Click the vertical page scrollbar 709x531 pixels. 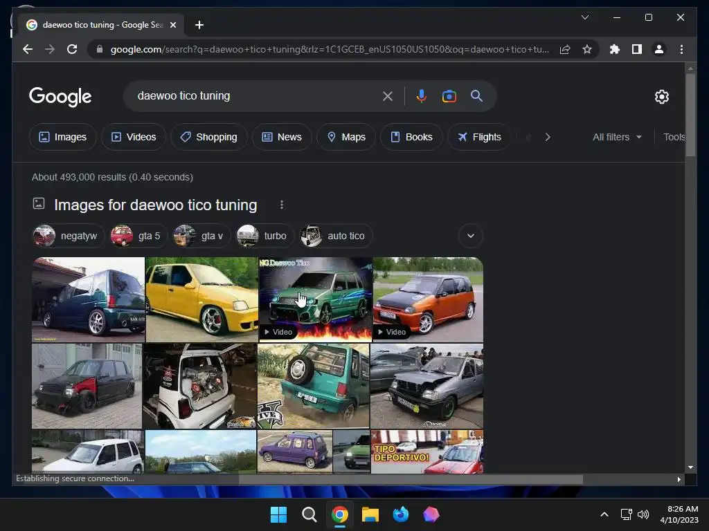(x=690, y=115)
